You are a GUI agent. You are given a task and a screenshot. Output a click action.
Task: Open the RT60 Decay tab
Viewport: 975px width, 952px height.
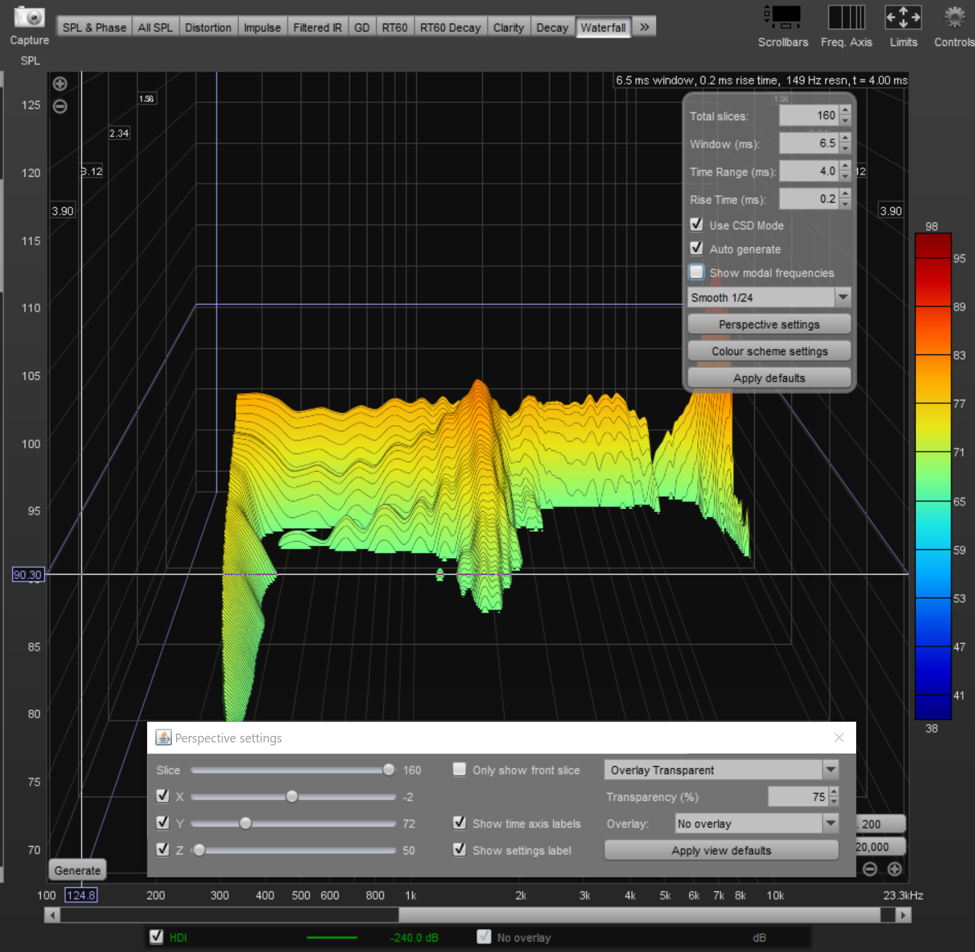click(450, 28)
